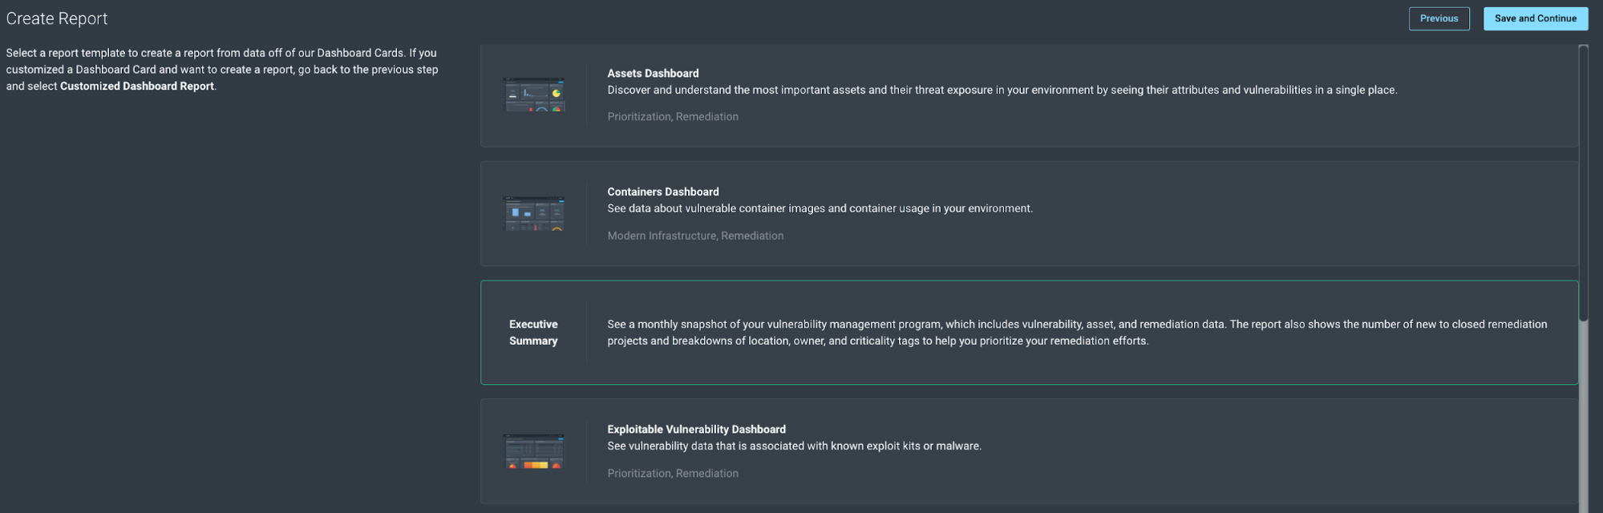Click the report templates list scrollbar

(1583, 184)
